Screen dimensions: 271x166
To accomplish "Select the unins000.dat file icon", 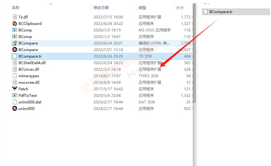I will (x=15, y=102).
